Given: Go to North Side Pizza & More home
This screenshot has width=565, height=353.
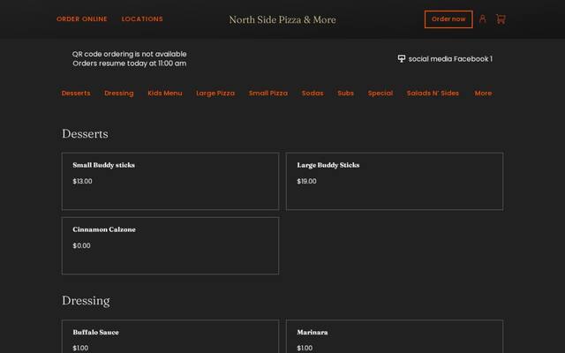Looking at the screenshot, I should pos(282,19).
